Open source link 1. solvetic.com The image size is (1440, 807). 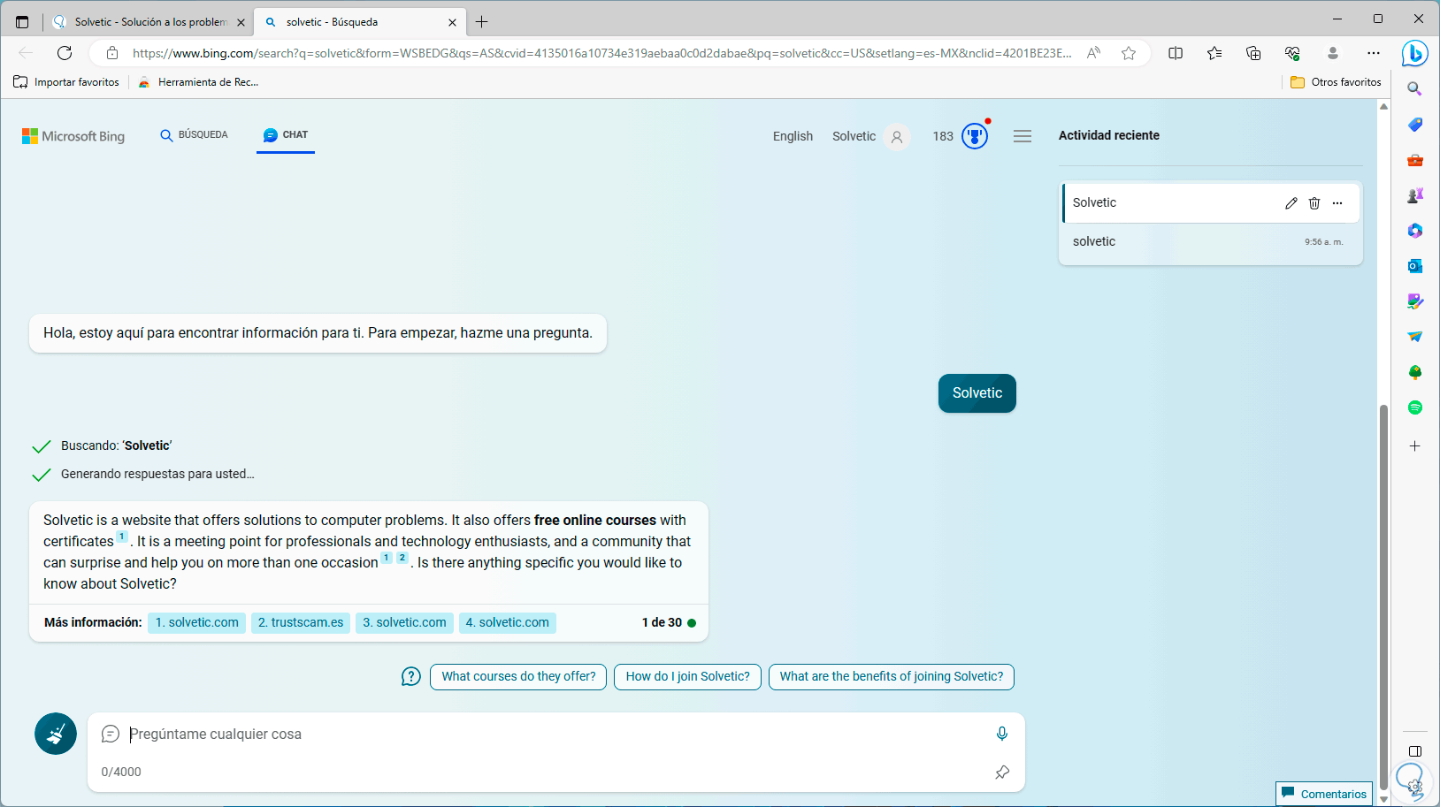[196, 623]
